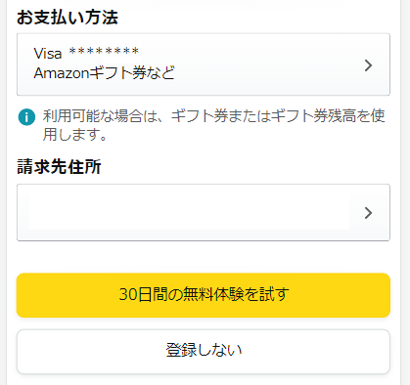
Task: Click the gift card balance notice text
Action: 213,125
